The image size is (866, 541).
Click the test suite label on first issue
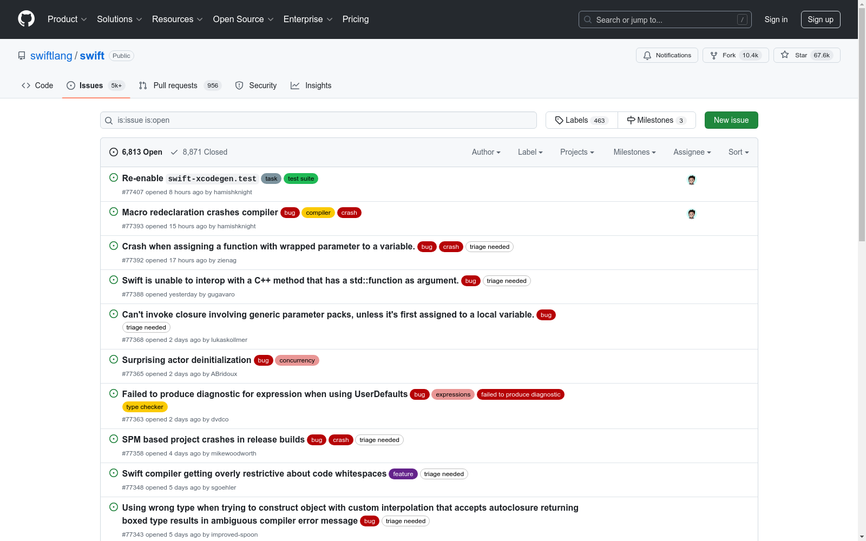click(301, 179)
